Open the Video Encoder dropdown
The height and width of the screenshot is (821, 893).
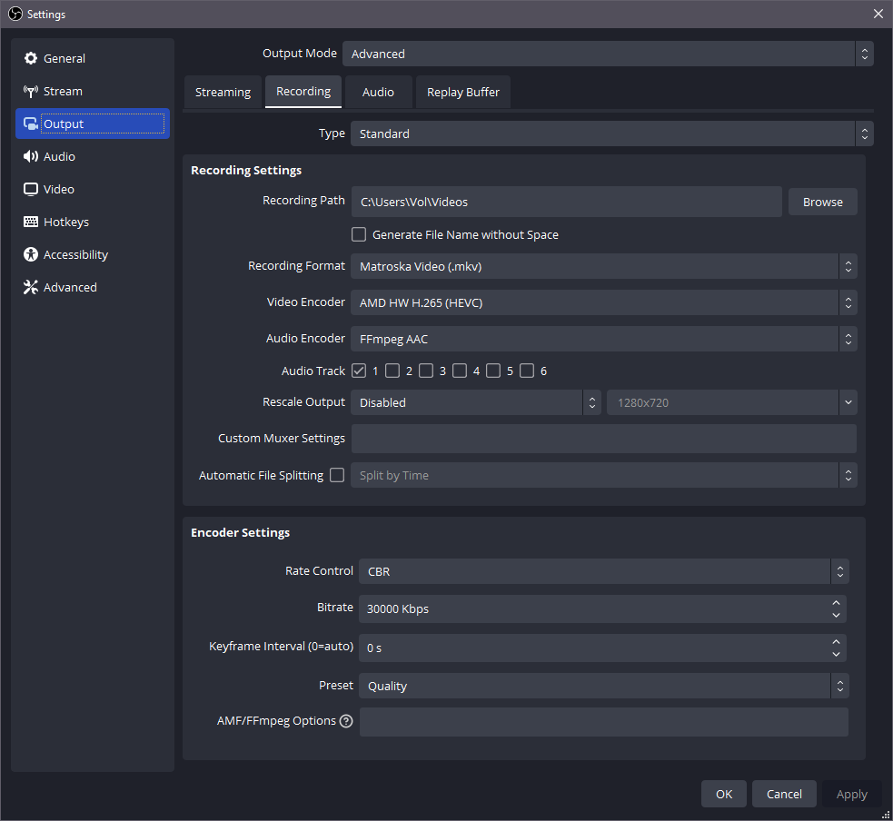pyautogui.click(x=603, y=302)
